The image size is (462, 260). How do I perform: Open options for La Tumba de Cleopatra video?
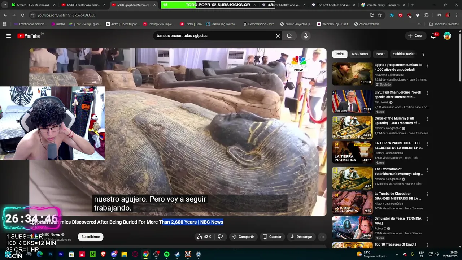[427, 194]
